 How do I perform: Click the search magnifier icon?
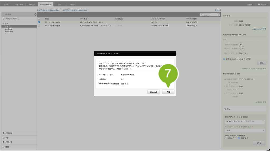point(201,15)
